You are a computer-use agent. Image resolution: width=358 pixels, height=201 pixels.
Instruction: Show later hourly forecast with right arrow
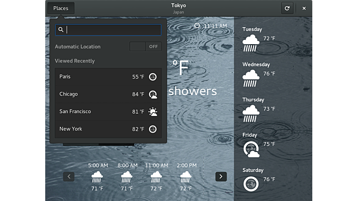coord(221,176)
